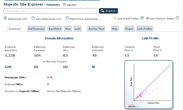Click the Historic Index building icon
The height and width of the screenshot is (110, 183).
[148, 18]
